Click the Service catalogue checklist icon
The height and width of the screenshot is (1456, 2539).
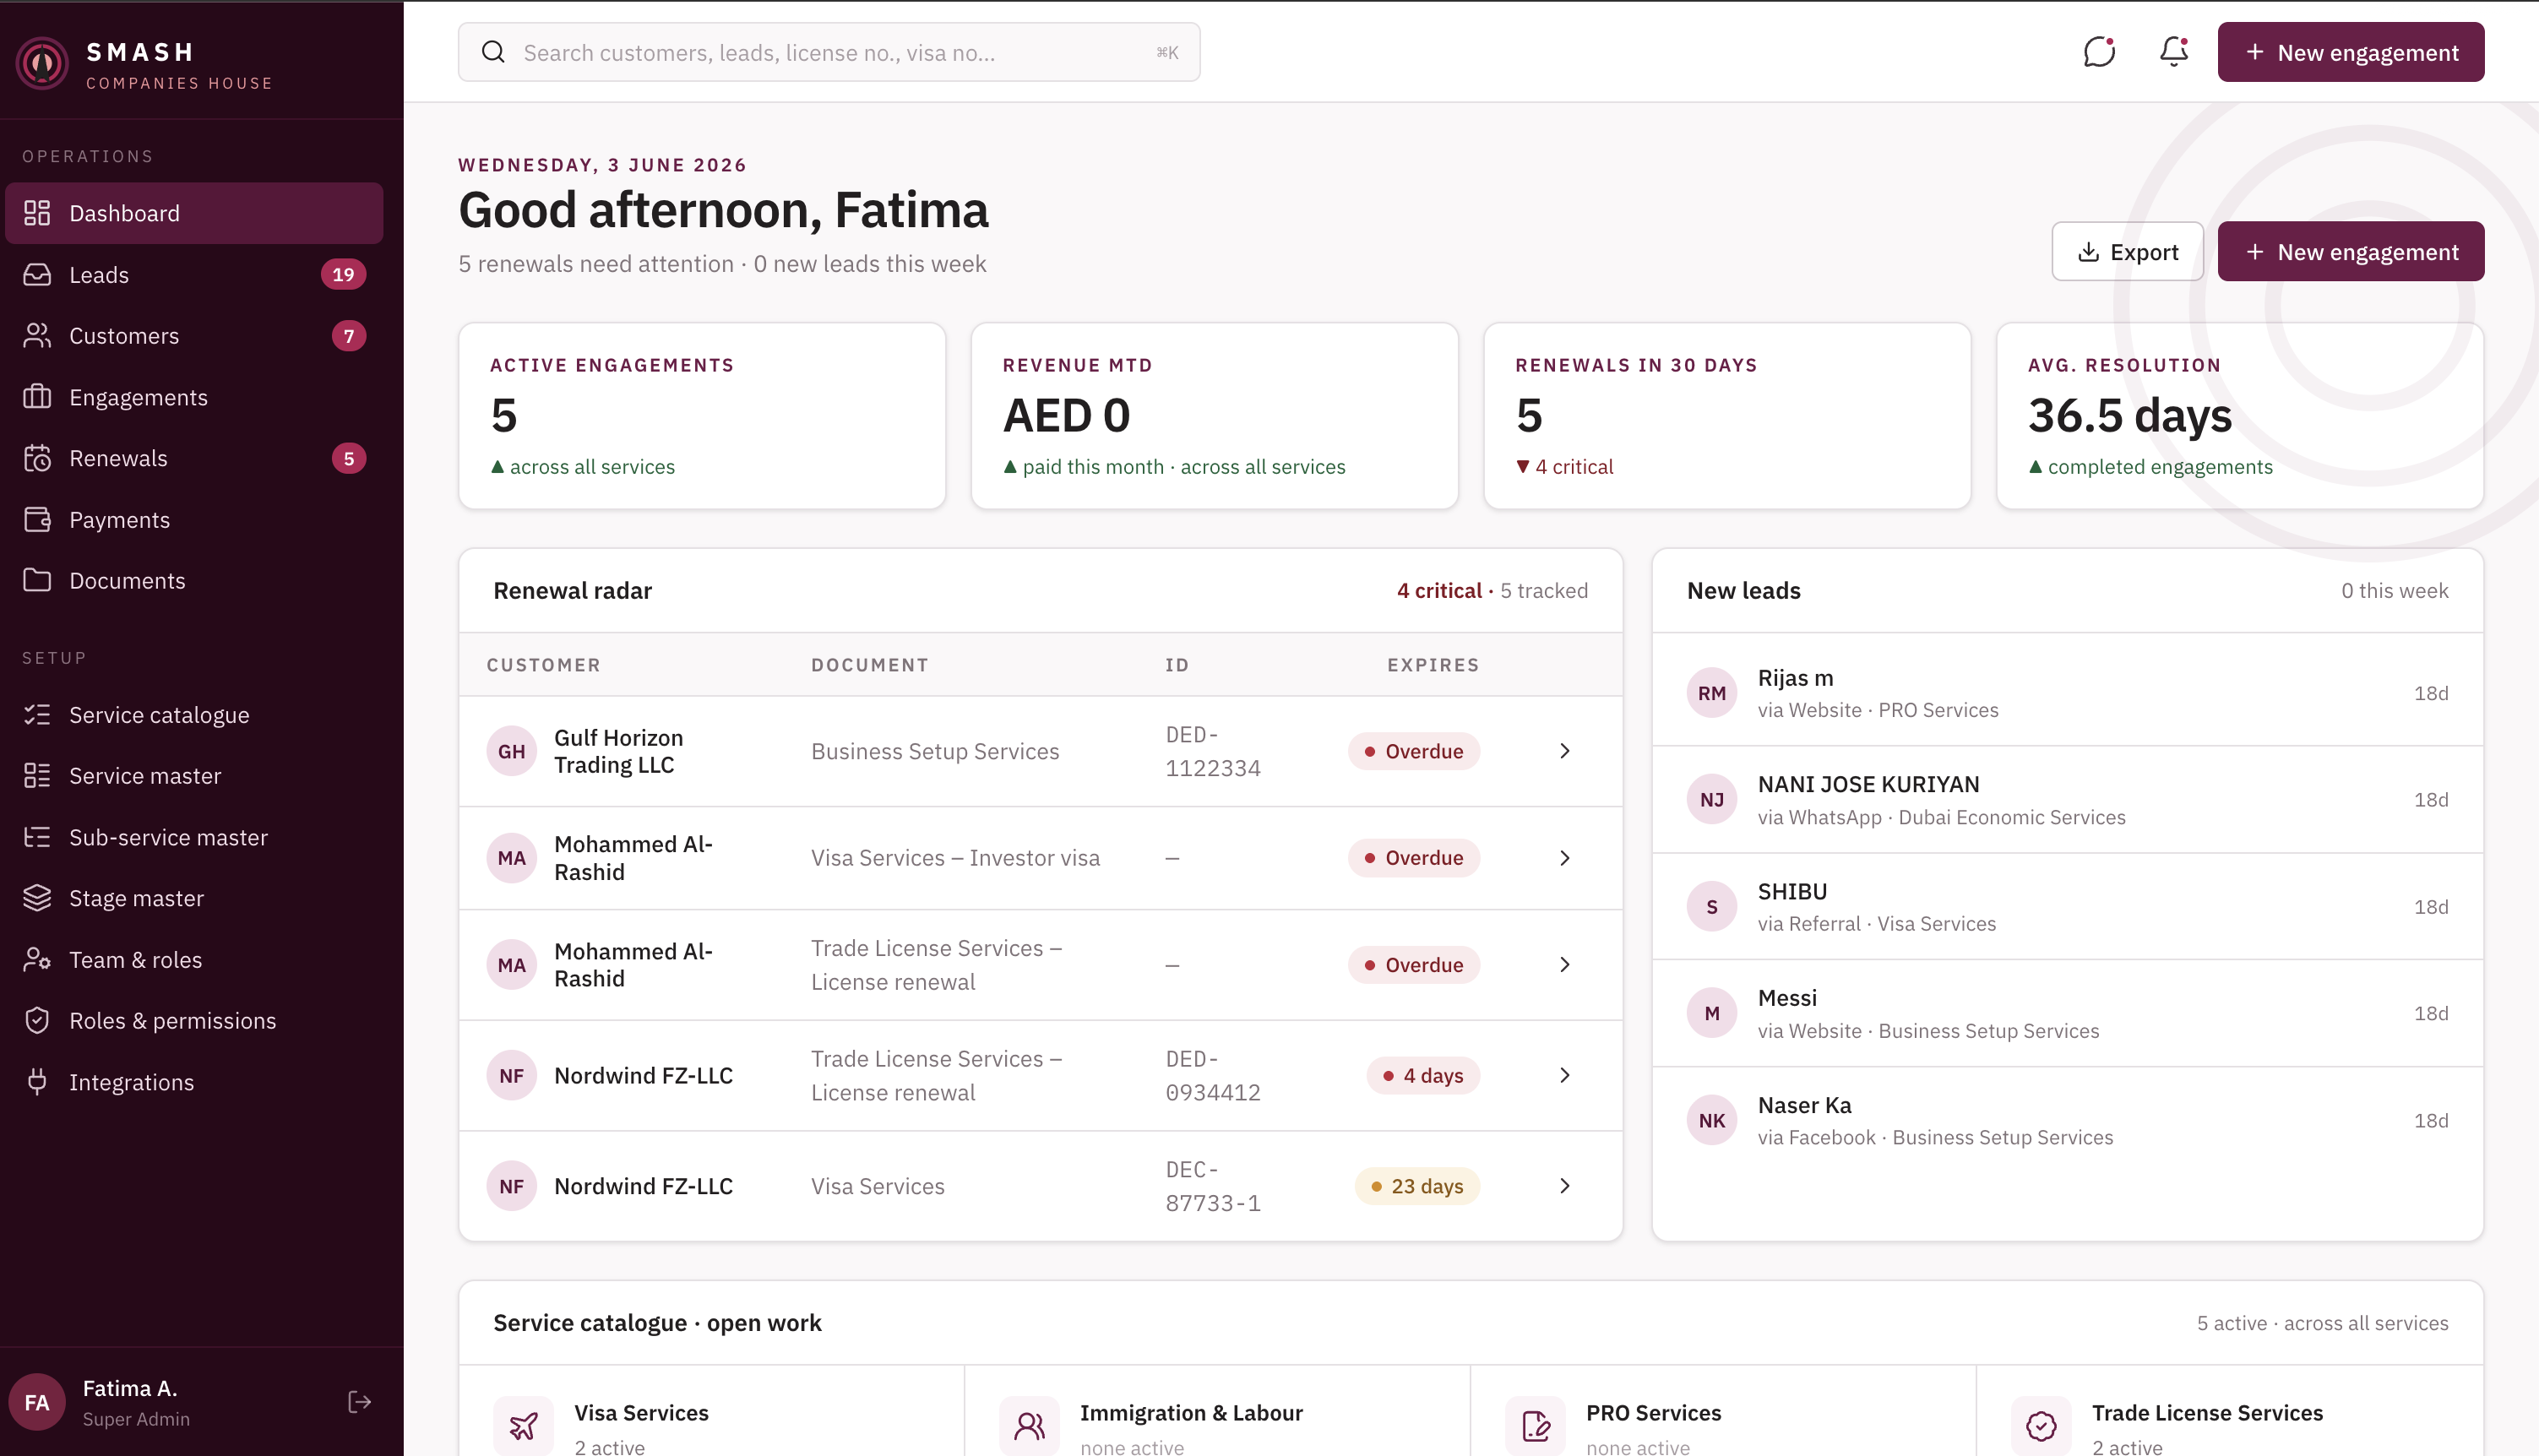(x=37, y=715)
